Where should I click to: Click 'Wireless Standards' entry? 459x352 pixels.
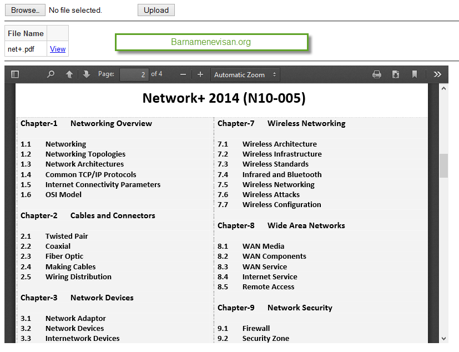(275, 164)
